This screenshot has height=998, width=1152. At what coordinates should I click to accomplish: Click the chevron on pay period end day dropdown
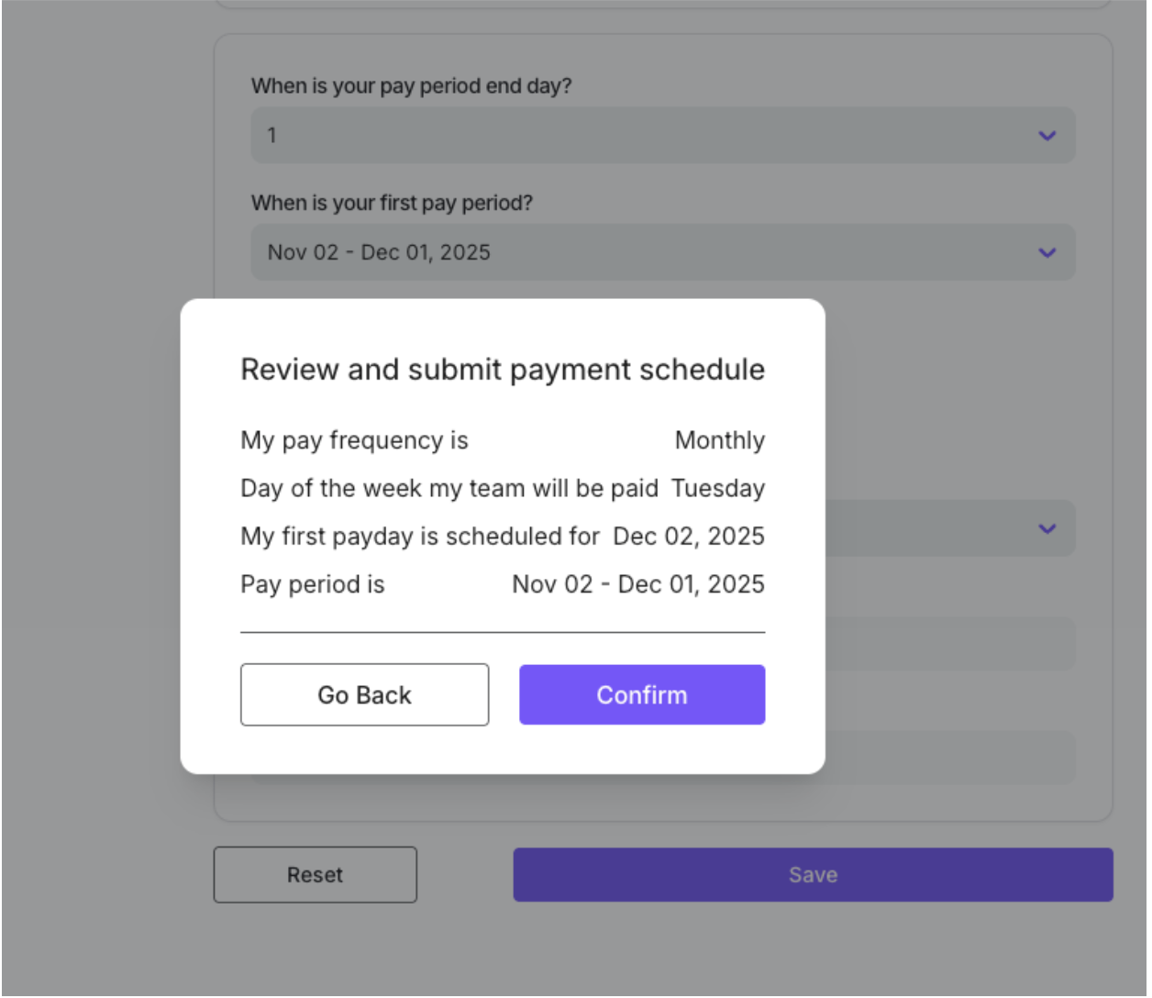pos(1047,136)
